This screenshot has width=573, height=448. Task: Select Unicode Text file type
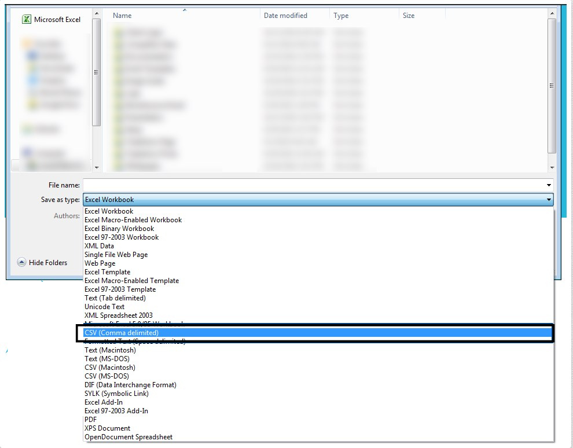click(x=318, y=307)
